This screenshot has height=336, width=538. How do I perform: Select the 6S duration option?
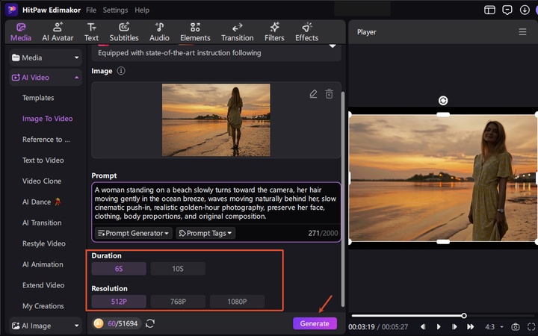[x=119, y=269]
